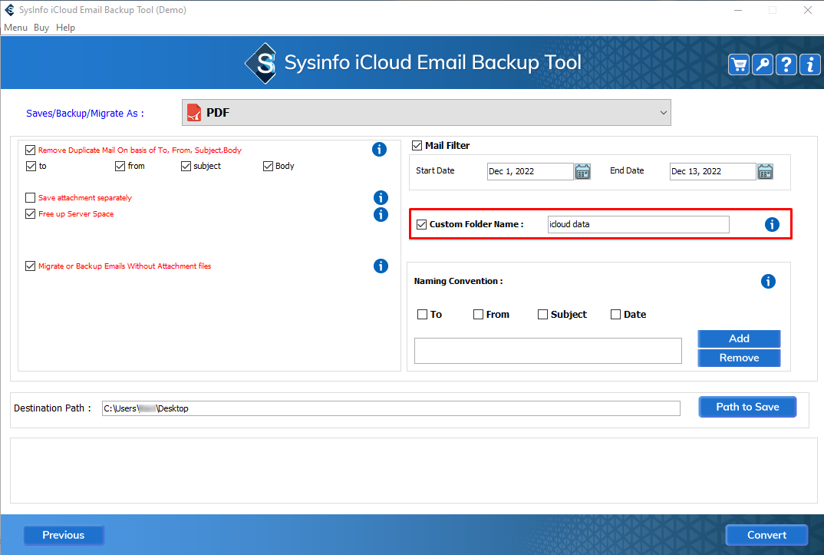Image resolution: width=824 pixels, height=555 pixels.
Task: Open the question mark help icon
Action: (786, 64)
